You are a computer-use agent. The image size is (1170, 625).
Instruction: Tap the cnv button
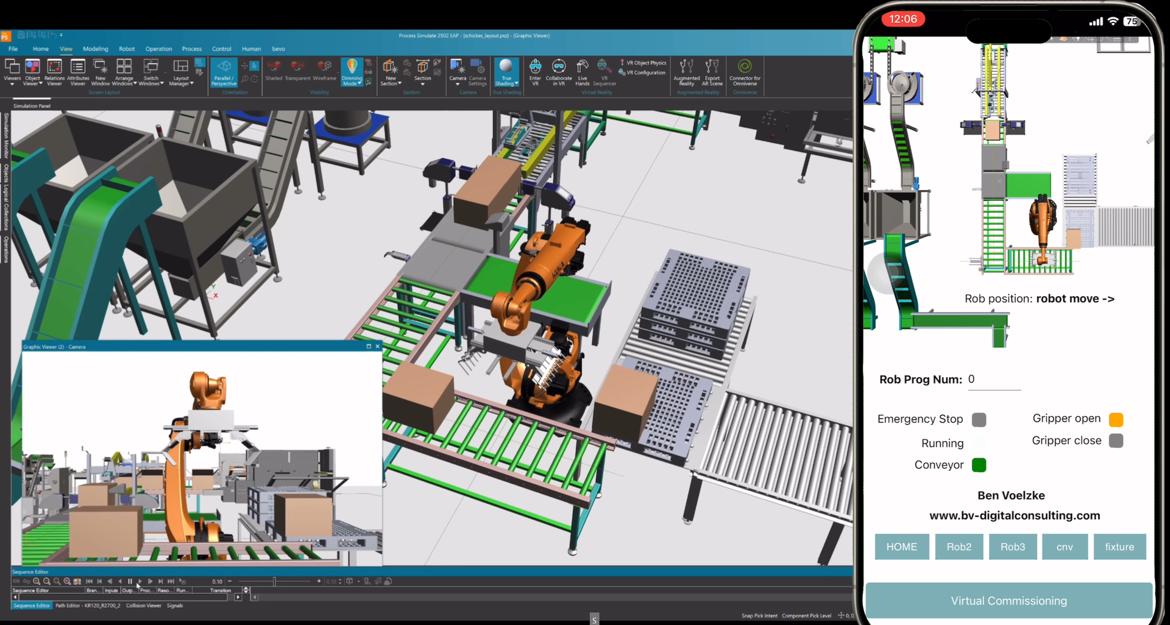tap(1065, 546)
